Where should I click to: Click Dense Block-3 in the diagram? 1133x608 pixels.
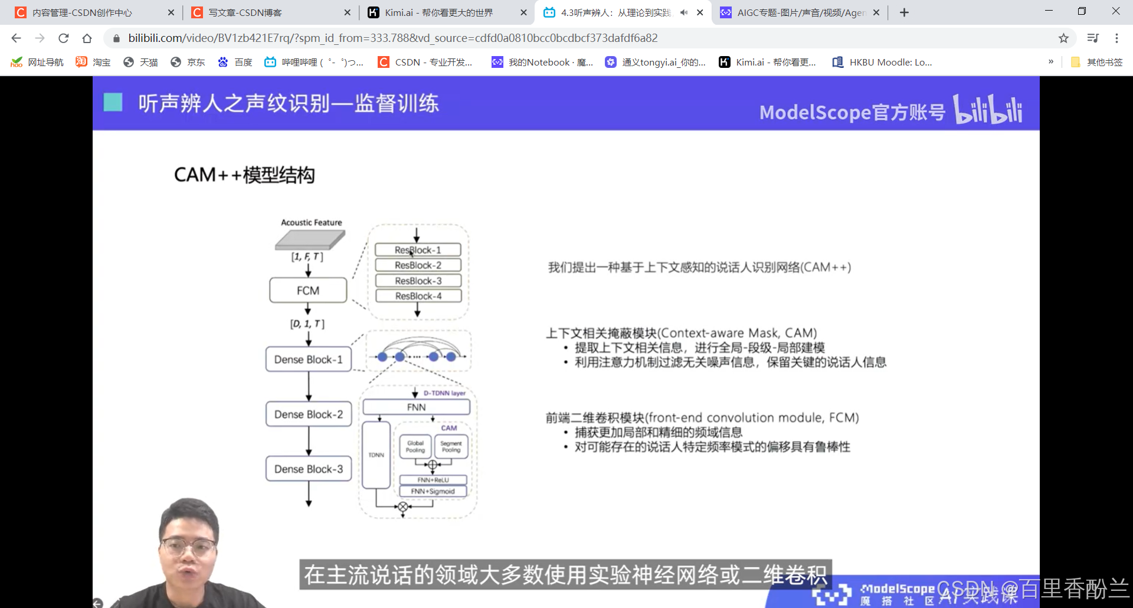pos(308,469)
